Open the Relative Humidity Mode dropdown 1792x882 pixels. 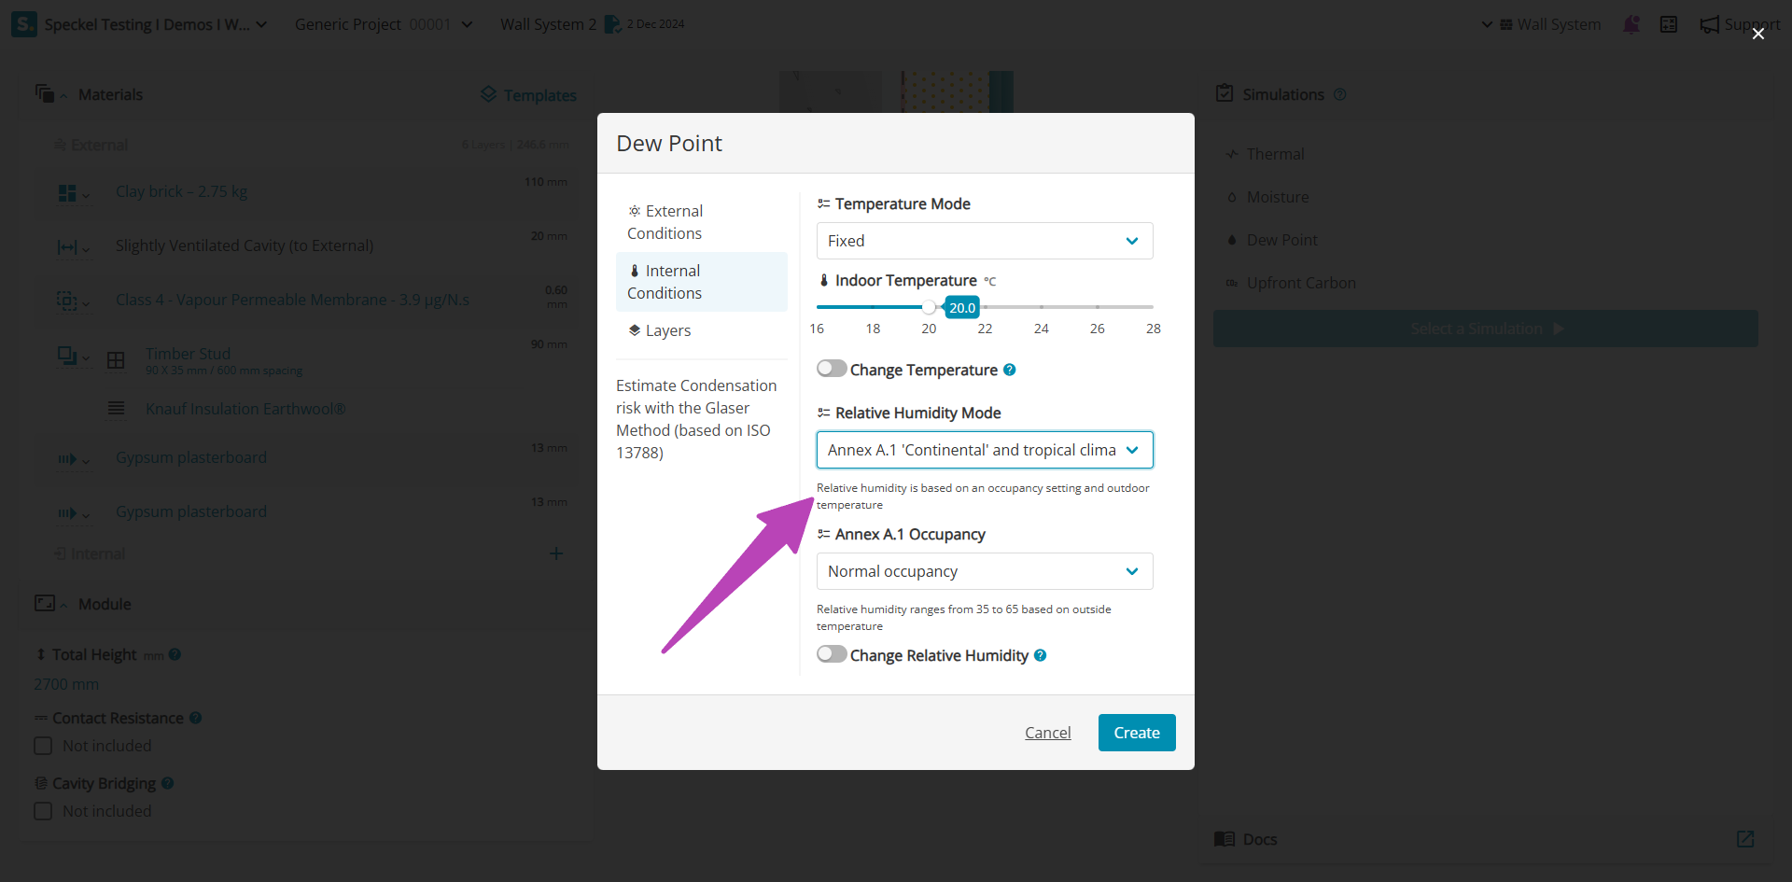(x=985, y=450)
